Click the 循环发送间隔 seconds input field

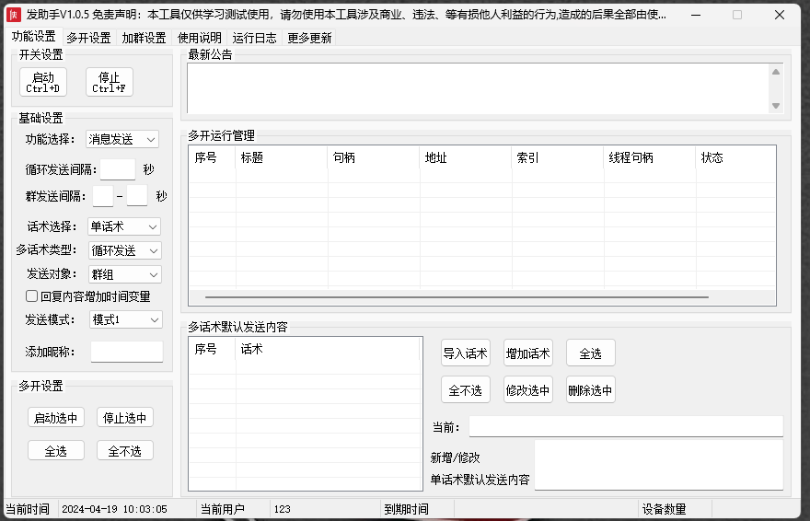117,169
